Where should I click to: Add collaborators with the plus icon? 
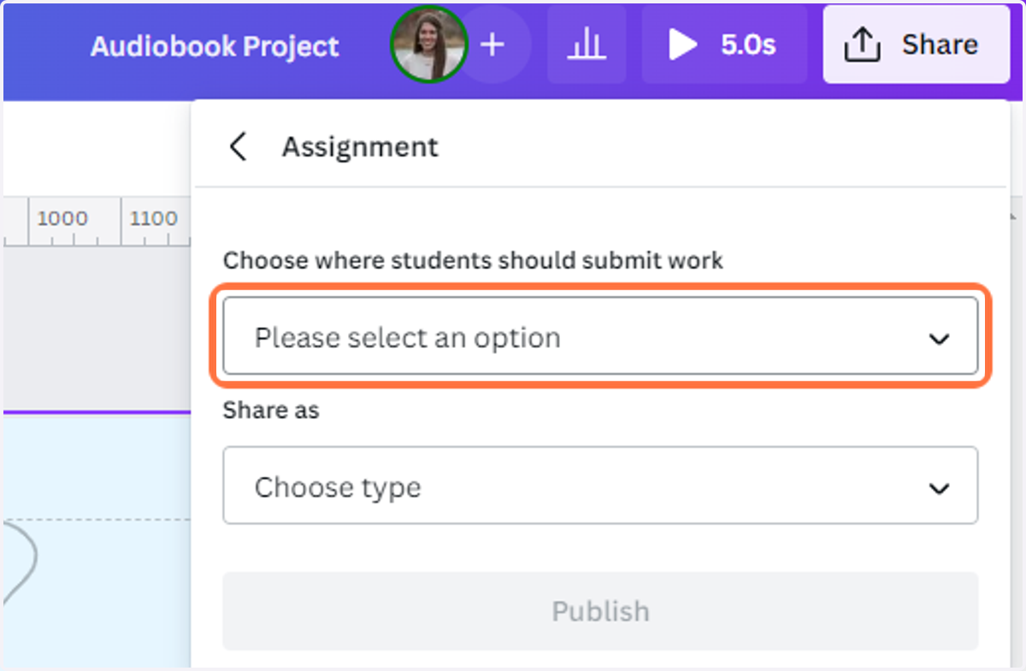click(492, 44)
